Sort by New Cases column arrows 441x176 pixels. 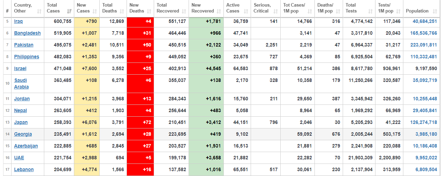coord(94,11)
